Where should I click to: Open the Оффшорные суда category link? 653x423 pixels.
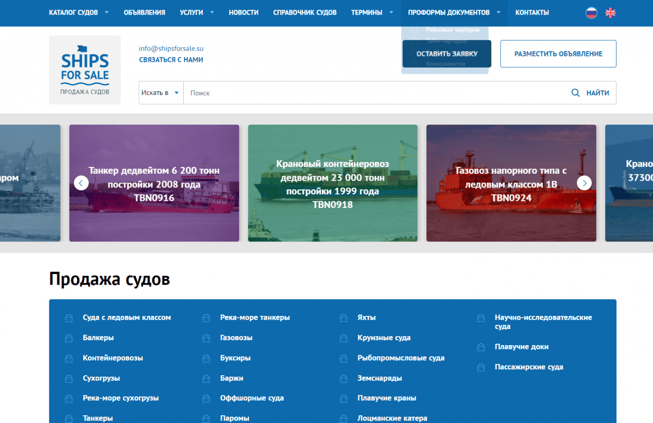coord(252,398)
